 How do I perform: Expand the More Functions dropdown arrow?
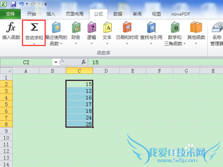[x=196, y=44]
